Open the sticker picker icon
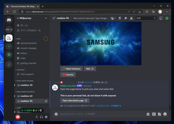The width and height of the screenshot is (174, 124). point(159,114)
